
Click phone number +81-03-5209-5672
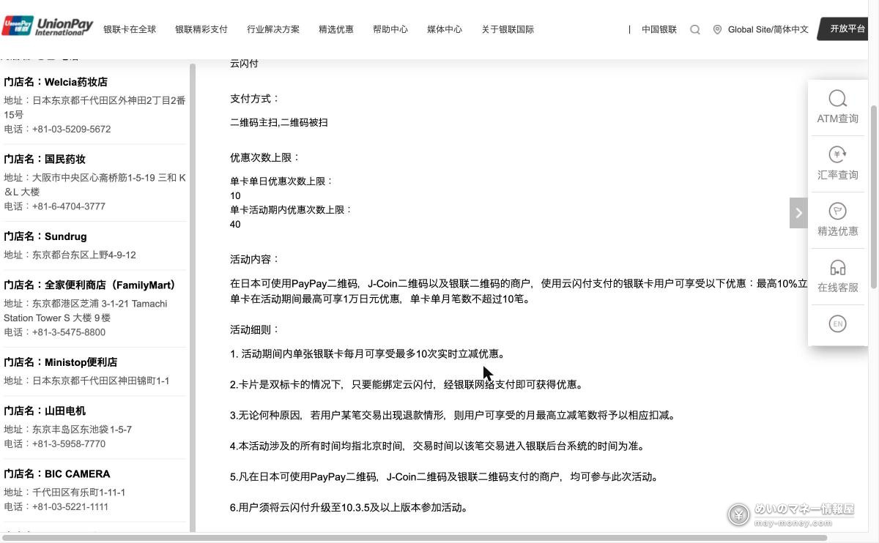coord(71,129)
